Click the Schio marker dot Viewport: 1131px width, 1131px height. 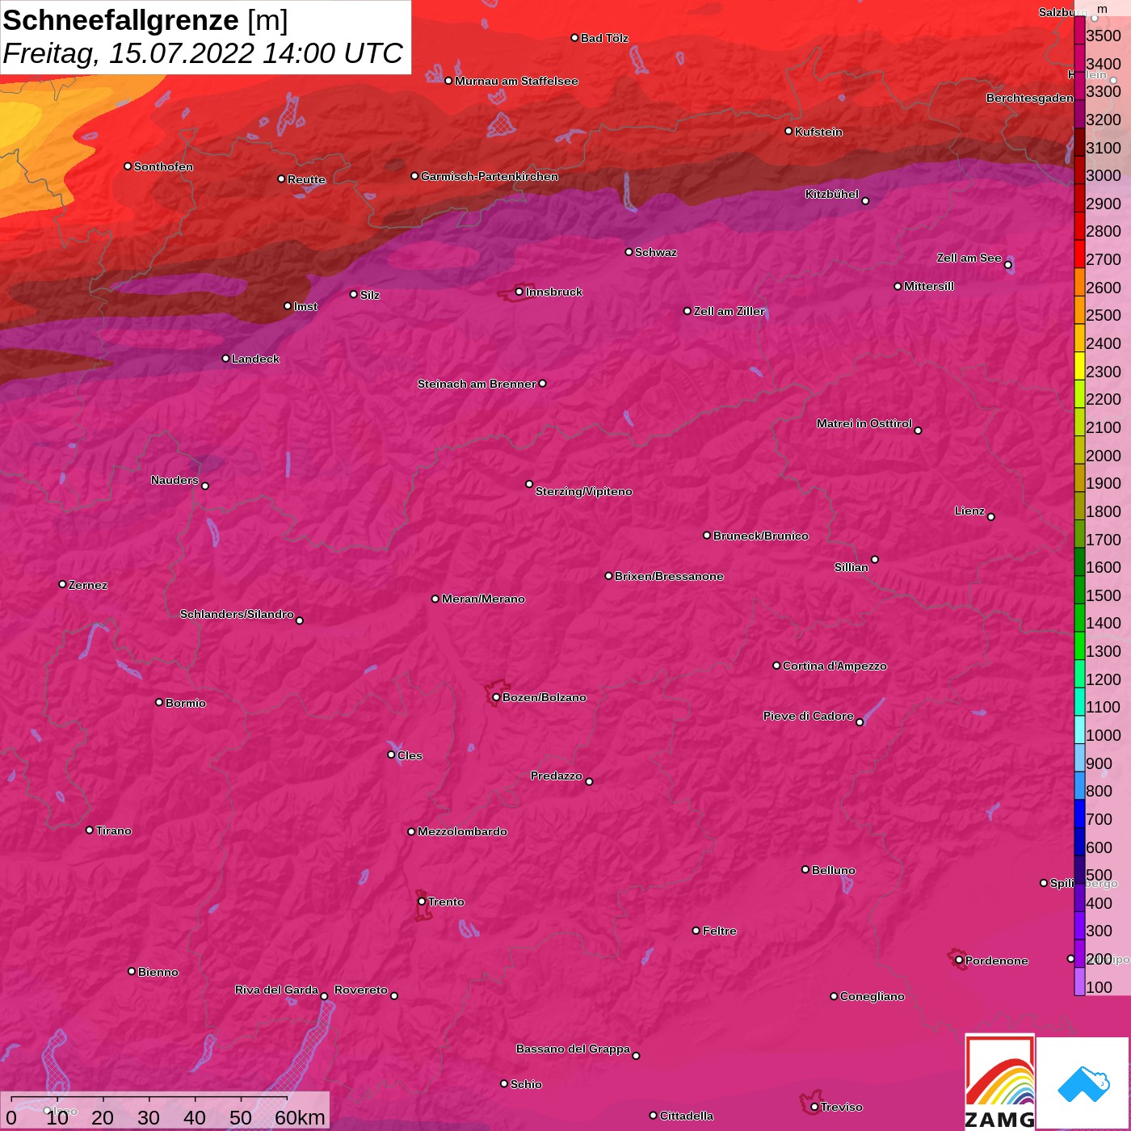(504, 1084)
